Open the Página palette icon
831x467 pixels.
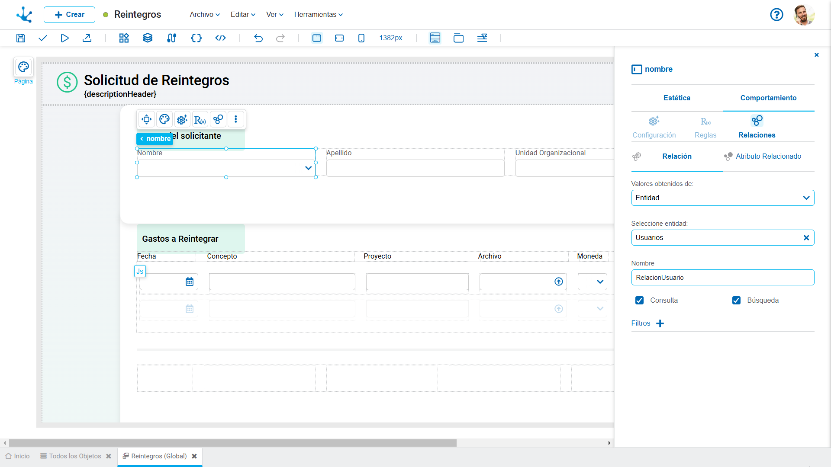23,67
